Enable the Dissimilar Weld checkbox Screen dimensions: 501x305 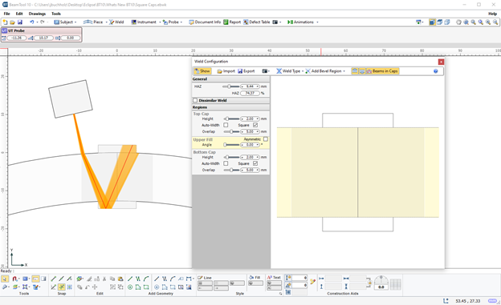(195, 100)
